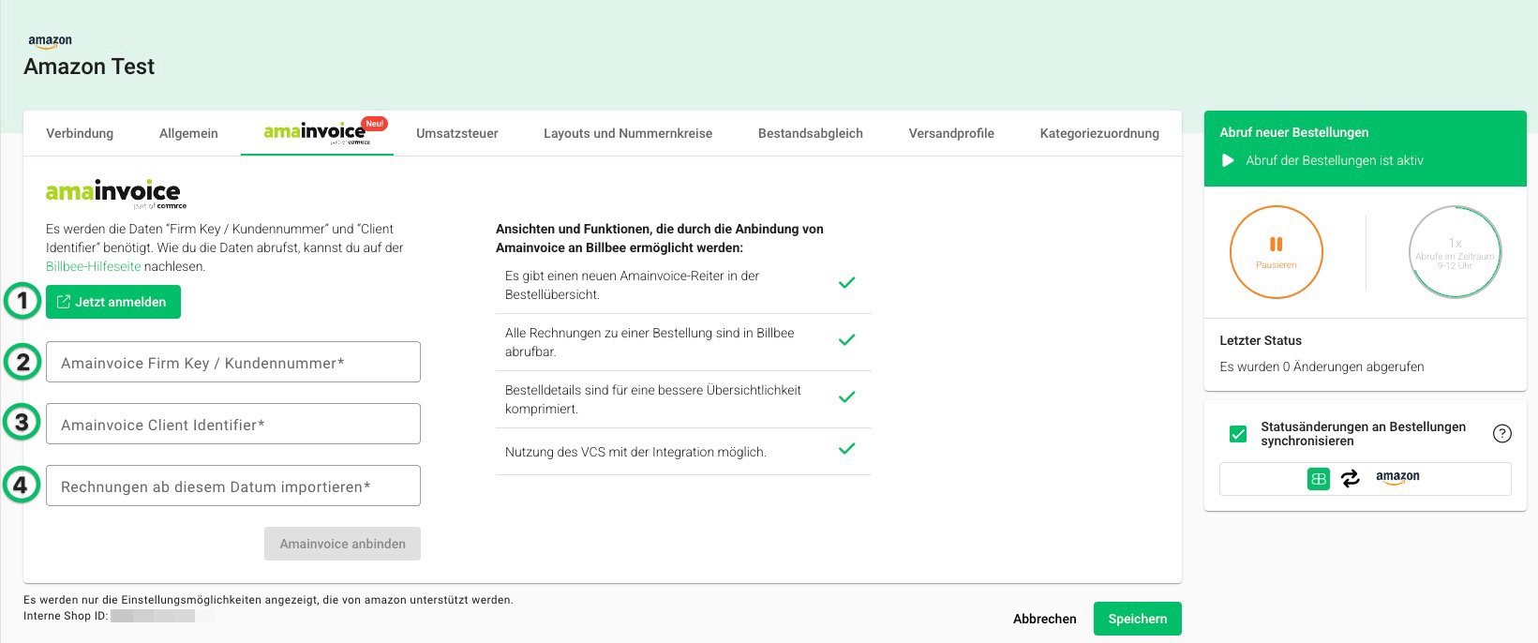Follow the Billbee-Hilfeseite link
The image size is (1538, 643).
(x=94, y=266)
